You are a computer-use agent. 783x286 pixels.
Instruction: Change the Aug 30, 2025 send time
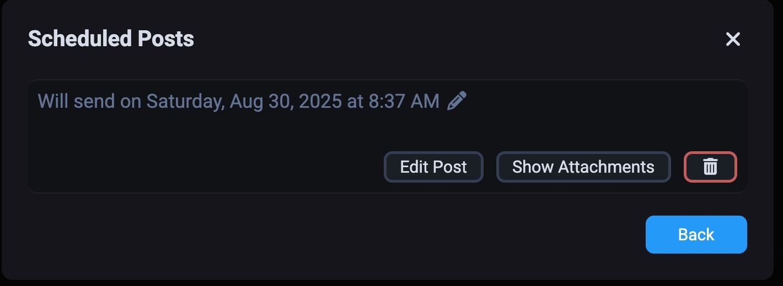coord(457,101)
